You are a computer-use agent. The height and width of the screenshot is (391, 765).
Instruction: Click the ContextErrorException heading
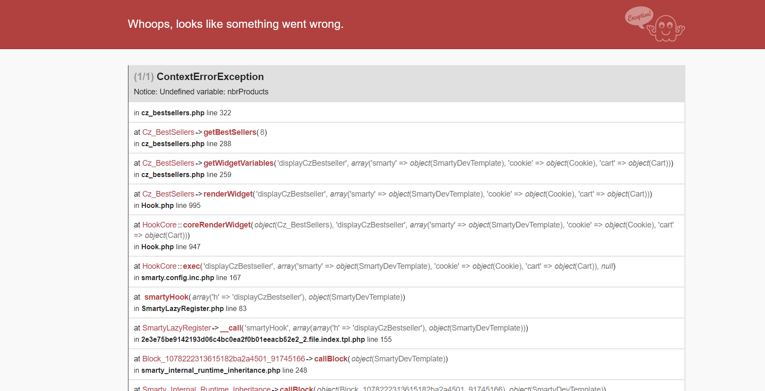tap(210, 77)
